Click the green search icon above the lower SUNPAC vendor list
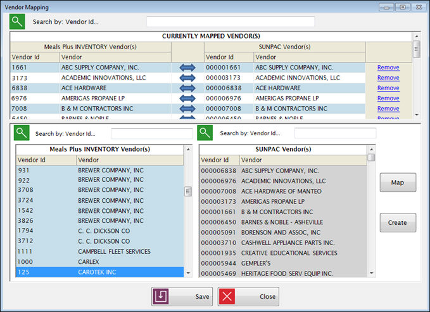 [205, 133]
